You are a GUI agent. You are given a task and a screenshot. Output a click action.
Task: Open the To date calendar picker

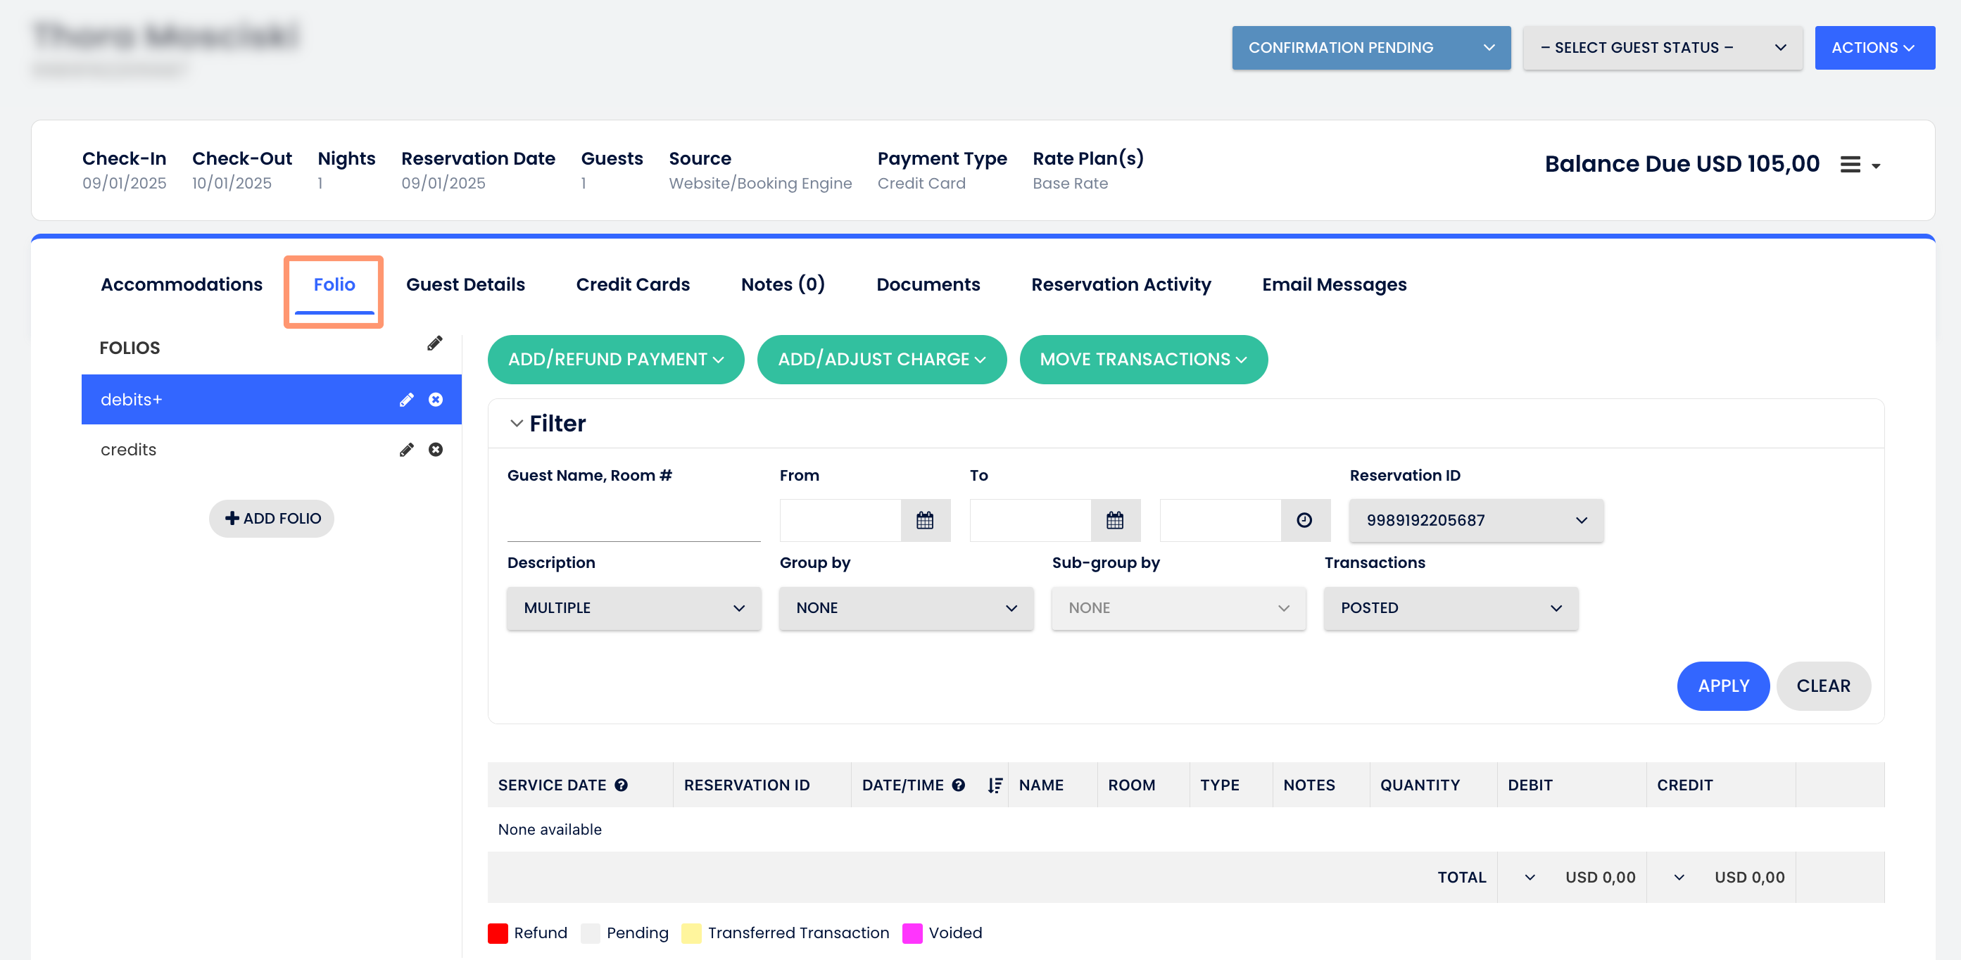pyautogui.click(x=1115, y=521)
